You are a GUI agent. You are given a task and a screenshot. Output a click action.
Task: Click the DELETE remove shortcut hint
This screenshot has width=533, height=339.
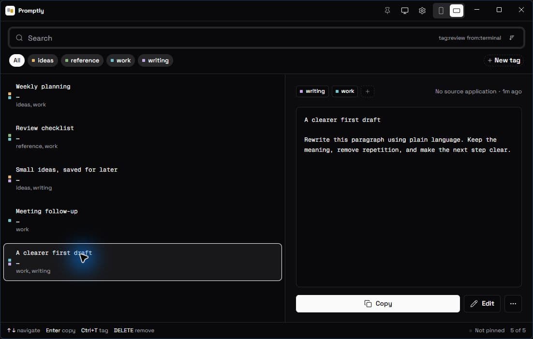pos(134,330)
